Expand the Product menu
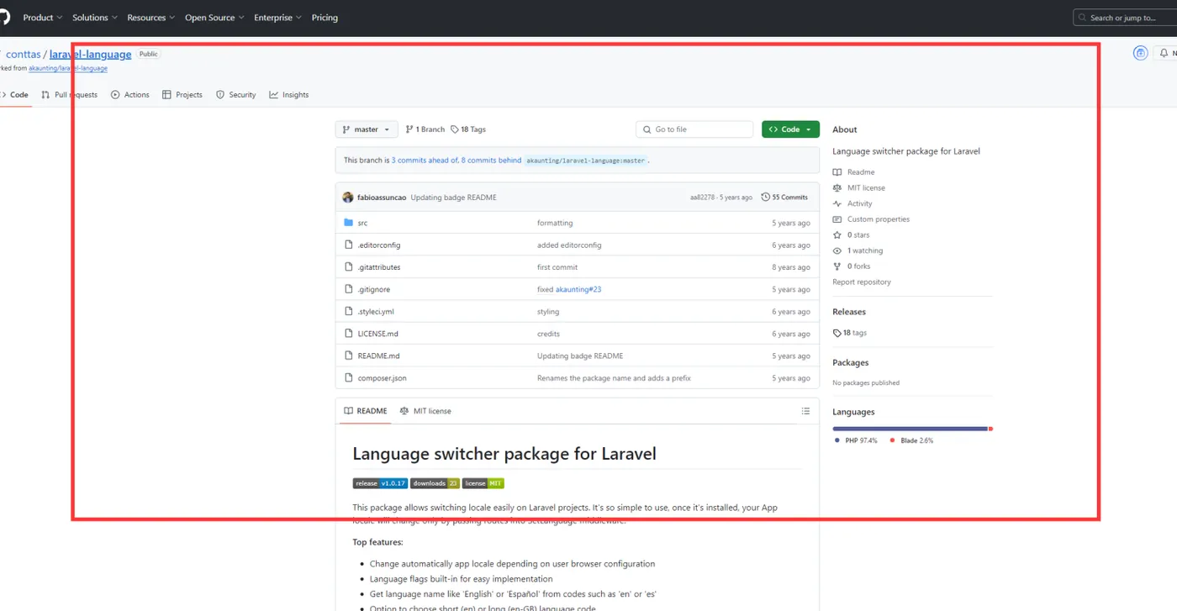Screen dimensions: 1177x611 tap(43, 18)
